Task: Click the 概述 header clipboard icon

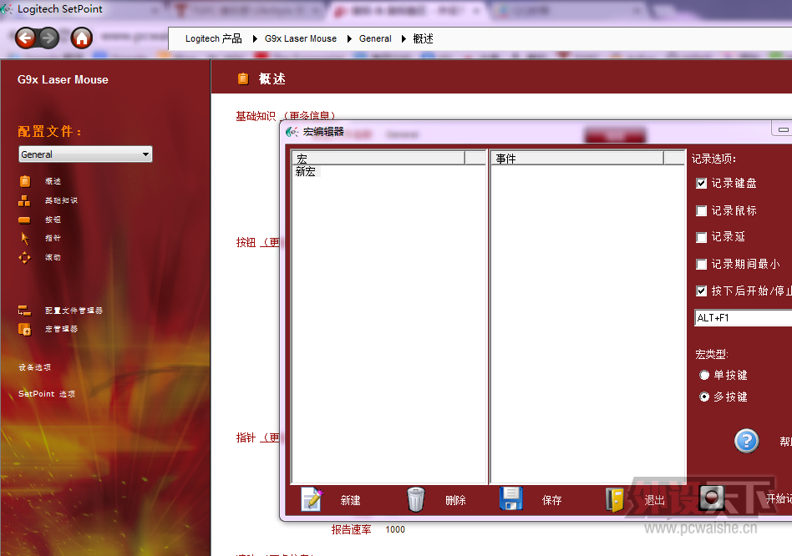Action: 243,78
